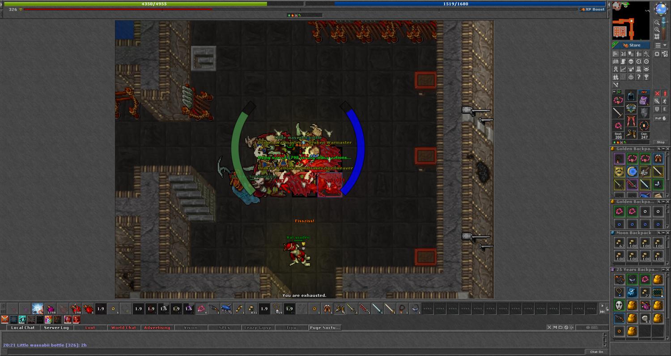Click the red legs equipment slot
This screenshot has height=356, width=671.
coord(631,120)
